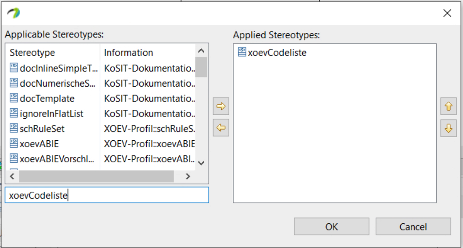Click the vertical scrollbar thumb
The image size is (463, 248).
(x=201, y=67)
